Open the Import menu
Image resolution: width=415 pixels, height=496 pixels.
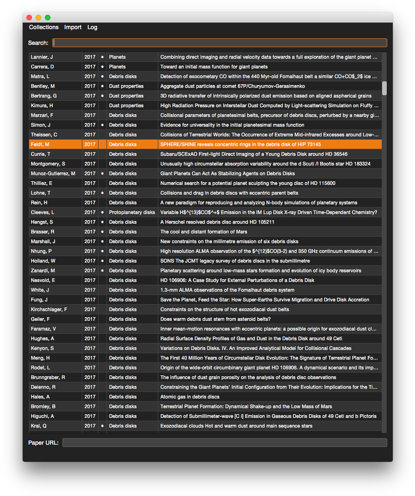[73, 27]
